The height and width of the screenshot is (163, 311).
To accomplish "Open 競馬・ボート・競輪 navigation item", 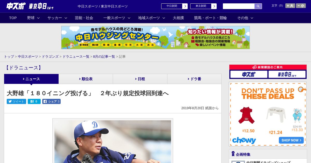I will (x=210, y=18).
